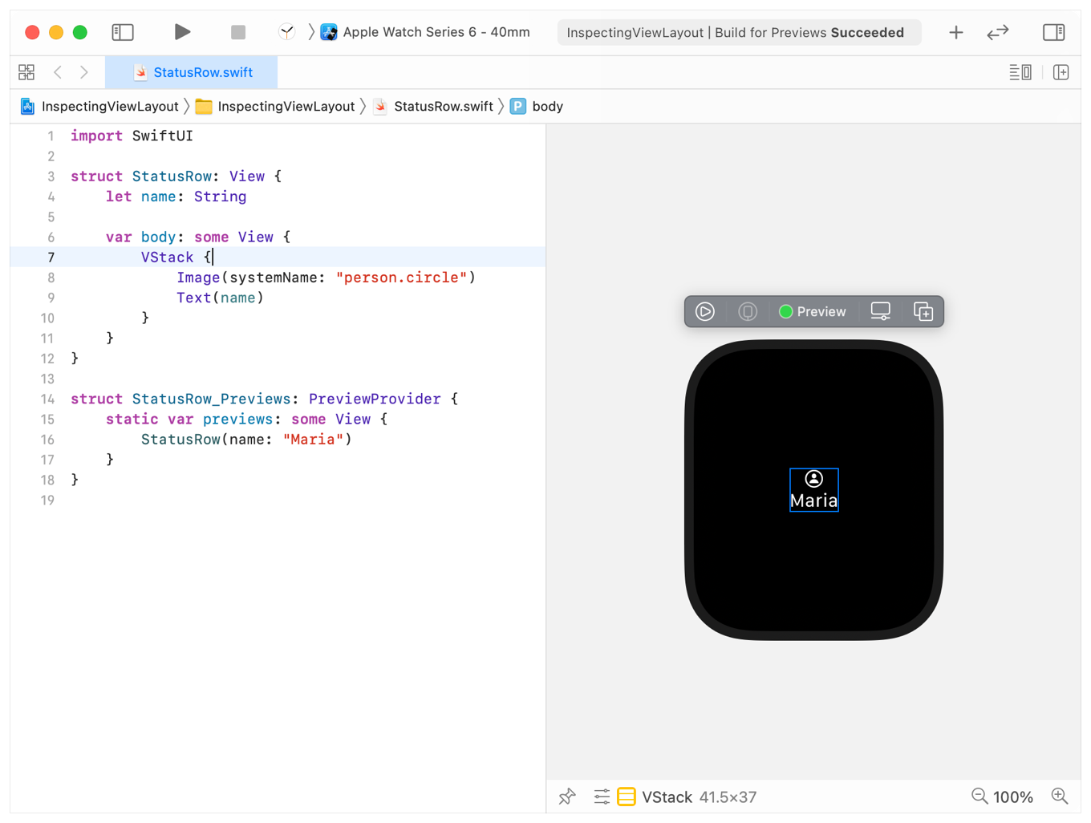Select the Maria VStack in the watch preview

coord(813,489)
